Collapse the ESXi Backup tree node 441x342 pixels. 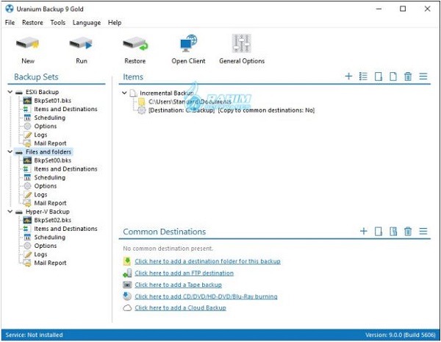pyautogui.click(x=9, y=92)
